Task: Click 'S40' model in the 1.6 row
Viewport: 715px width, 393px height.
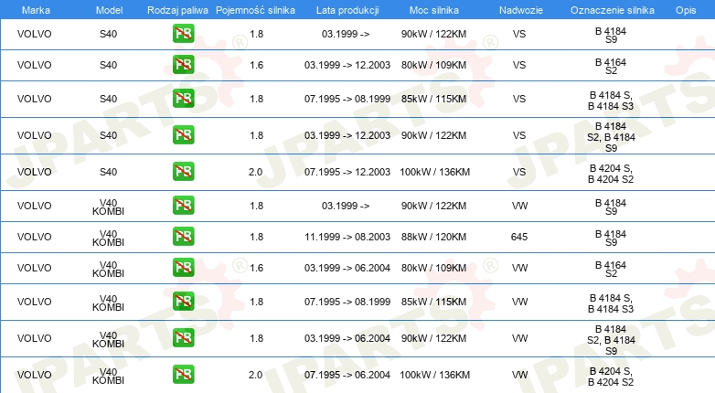Action: [x=108, y=65]
